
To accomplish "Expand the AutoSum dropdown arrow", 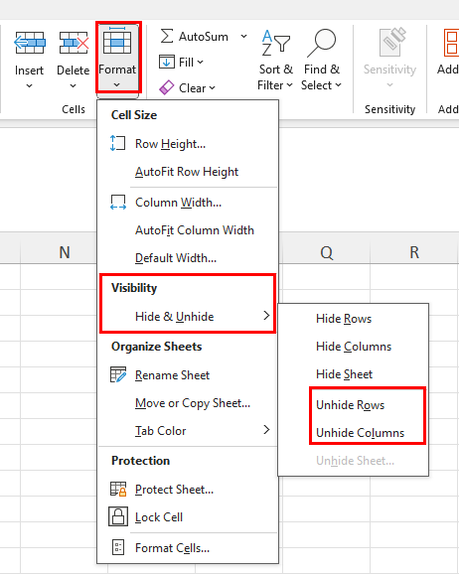I will tap(243, 37).
